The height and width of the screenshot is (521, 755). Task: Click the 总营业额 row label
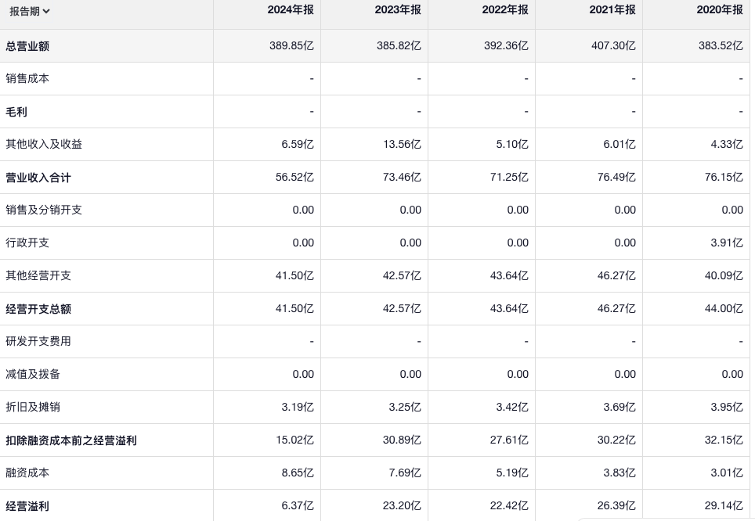(27, 46)
